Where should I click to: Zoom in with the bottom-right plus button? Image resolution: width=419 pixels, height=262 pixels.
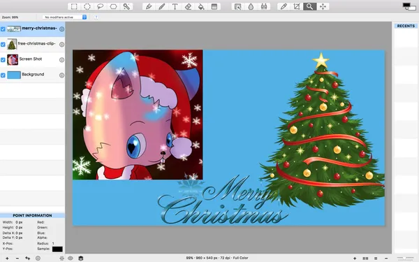355,259
